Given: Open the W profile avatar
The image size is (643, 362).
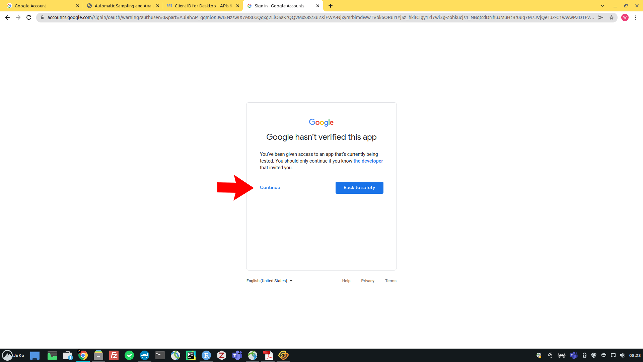Looking at the screenshot, I should pos(625,17).
